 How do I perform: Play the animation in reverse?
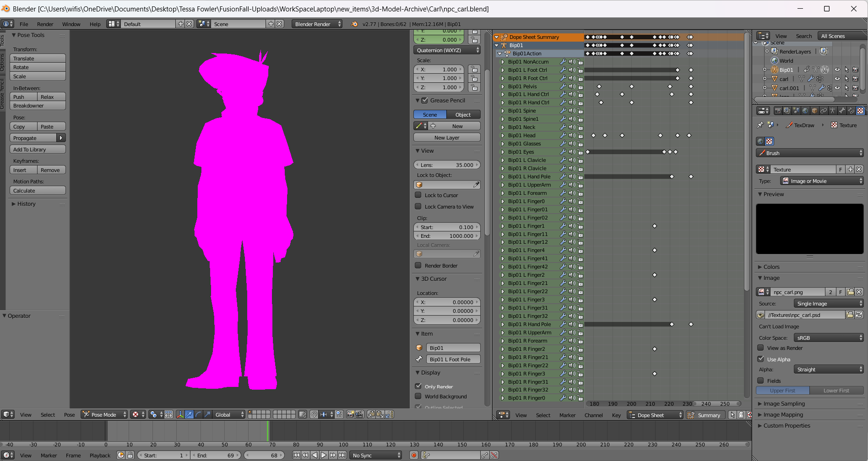315,455
